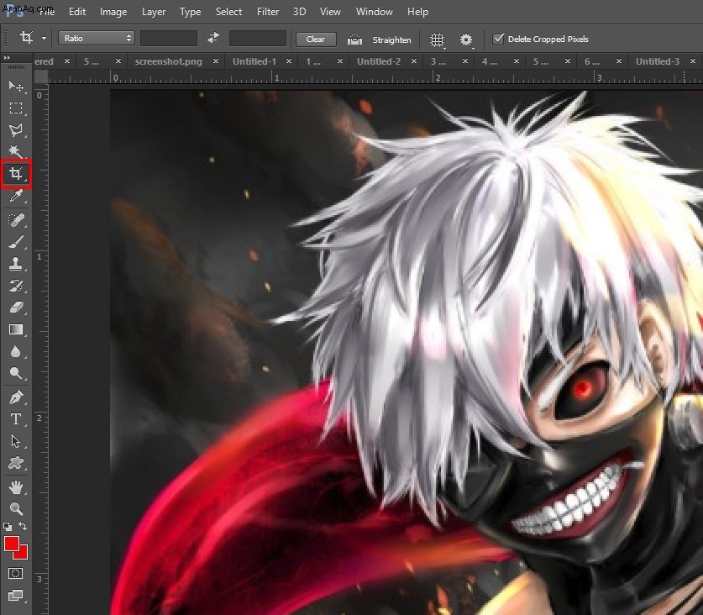Select the Move tool
The height and width of the screenshot is (615, 703).
coord(16,86)
